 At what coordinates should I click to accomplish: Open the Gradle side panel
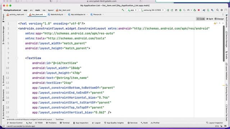pyautogui.click(x=227, y=55)
